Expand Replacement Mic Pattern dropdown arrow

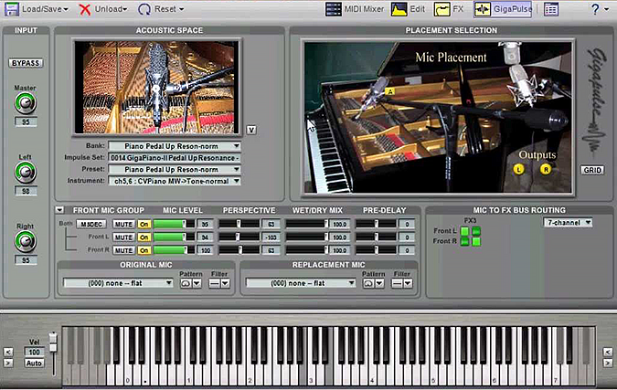[379, 283]
